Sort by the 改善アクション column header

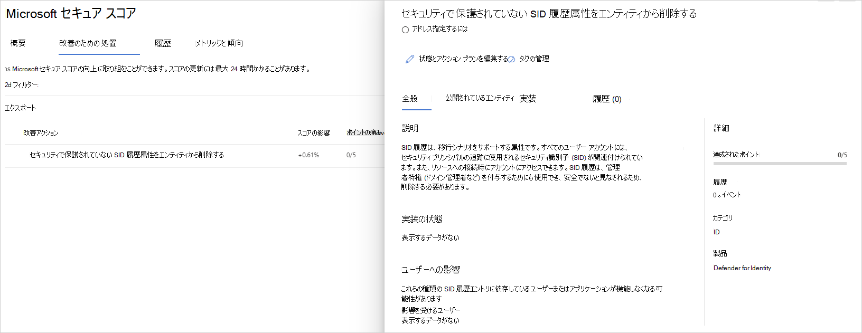click(41, 133)
